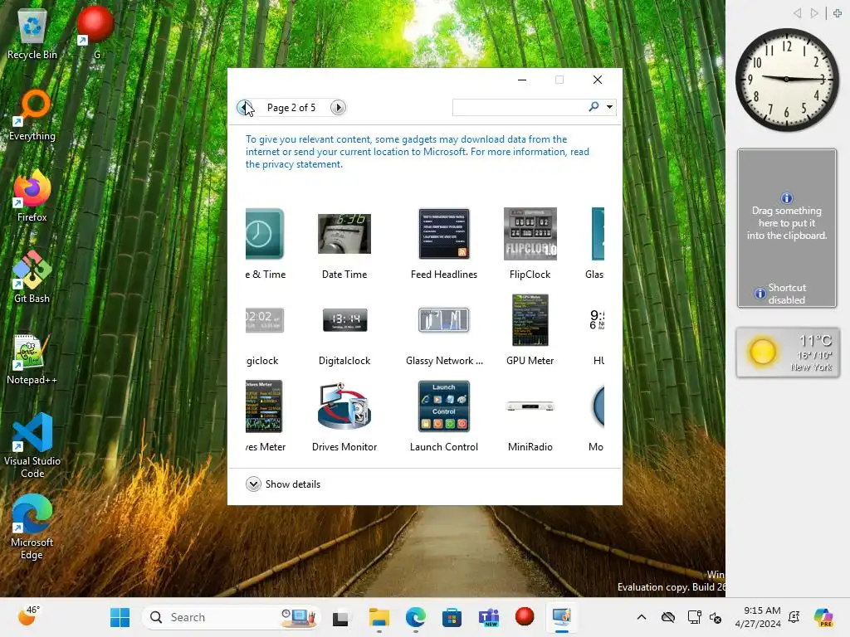The height and width of the screenshot is (637, 850).
Task: Open Everything search desktop shortcut
Action: [32, 115]
